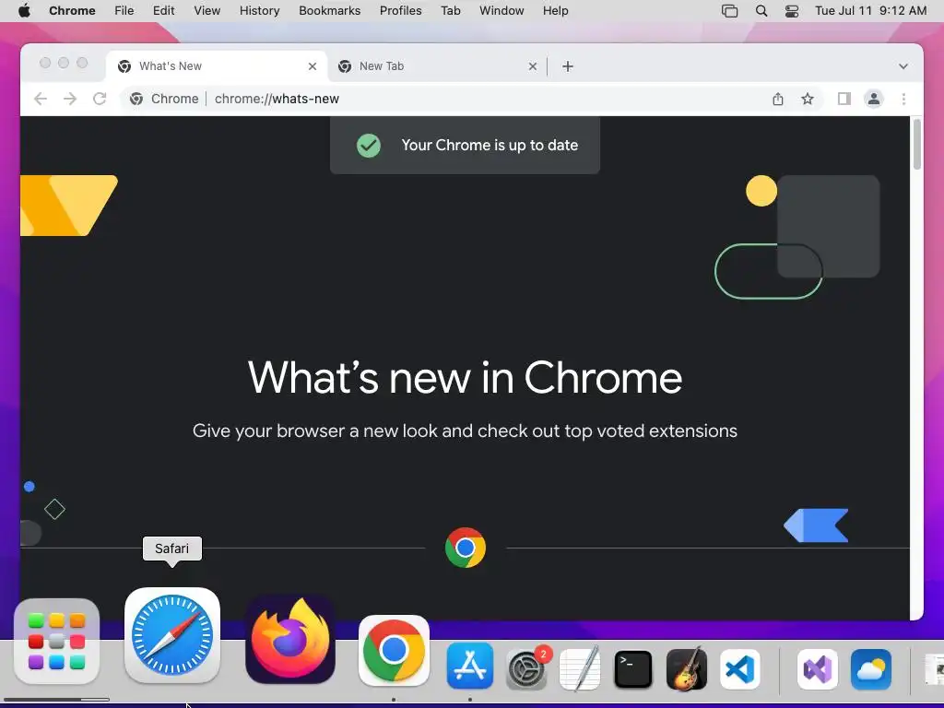This screenshot has width=944, height=708.
Task: Click the 'What's new in Chrome' heading
Action: (x=465, y=378)
